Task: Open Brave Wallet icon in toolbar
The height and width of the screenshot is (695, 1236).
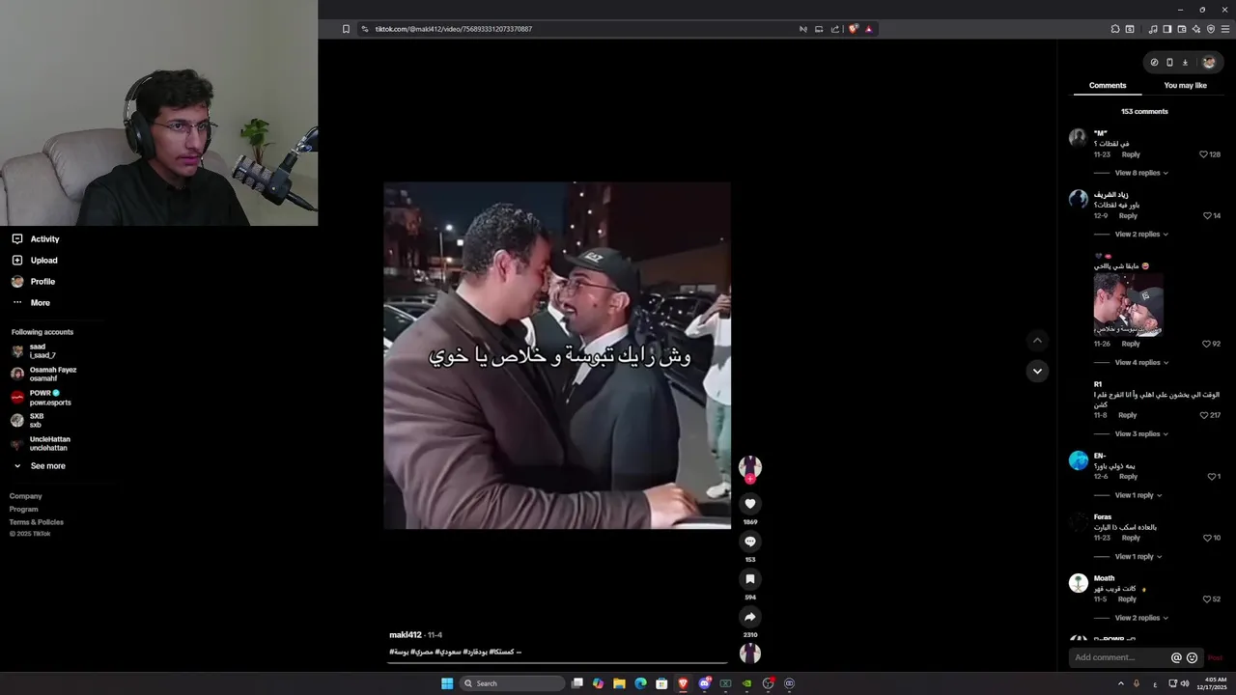Action: click(1181, 29)
